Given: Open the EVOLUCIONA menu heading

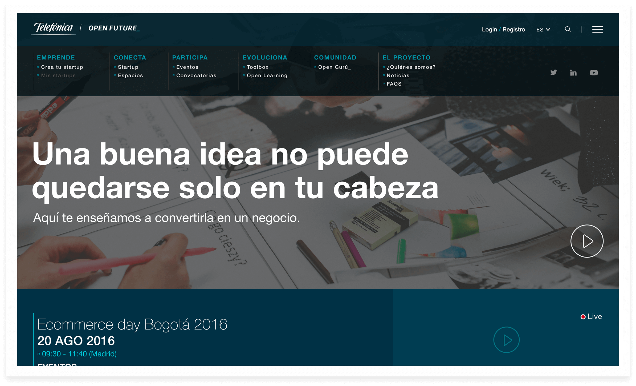Looking at the screenshot, I should pos(265,58).
